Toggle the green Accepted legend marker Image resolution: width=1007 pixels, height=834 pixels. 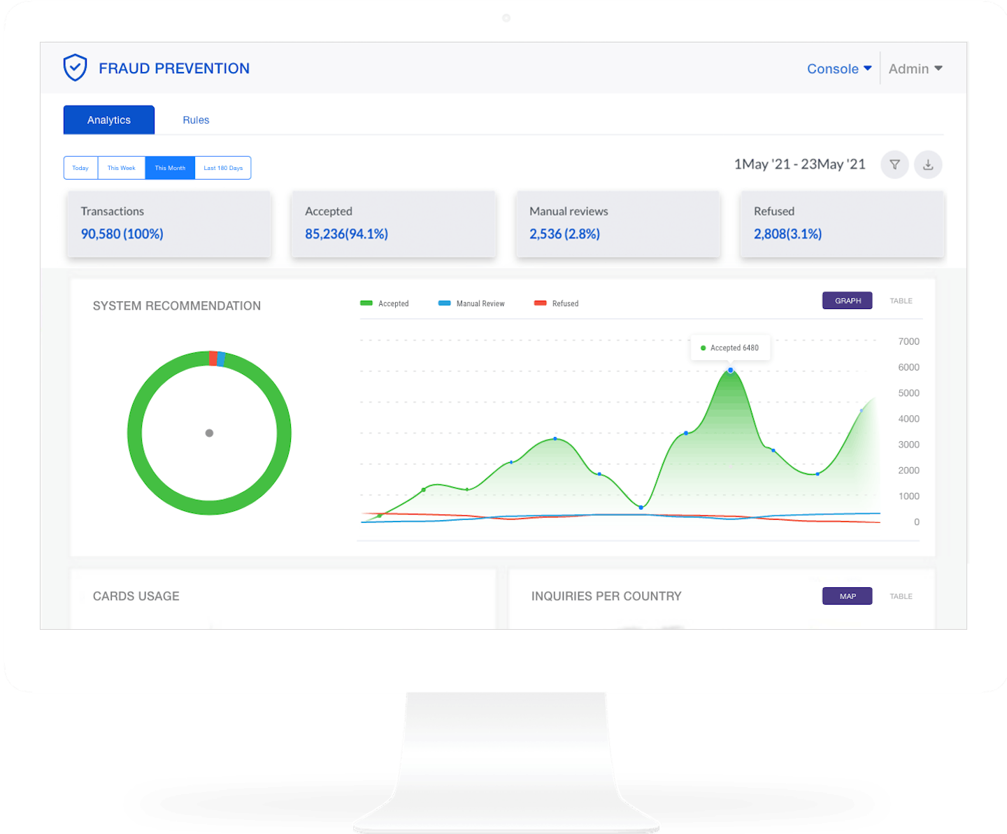pos(366,303)
